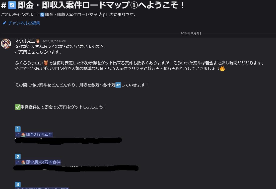Open the 即金最大4万円案件 channel link
Screen dimensions: 276x189
(38, 162)
